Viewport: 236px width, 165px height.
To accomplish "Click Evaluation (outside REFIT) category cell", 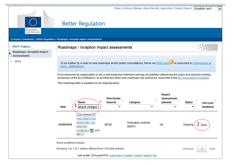I will coord(139,125).
